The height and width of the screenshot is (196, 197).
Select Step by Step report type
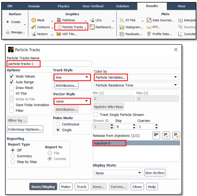(x=13, y=162)
